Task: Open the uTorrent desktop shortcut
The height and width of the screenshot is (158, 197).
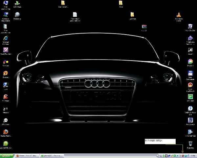Action: click(190, 98)
